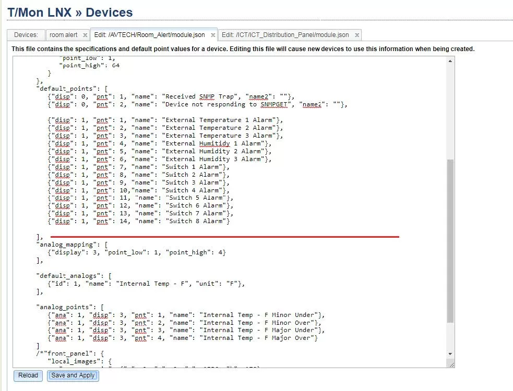Click the Save and Apply button
This screenshot has width=513, height=391.
pos(73,375)
